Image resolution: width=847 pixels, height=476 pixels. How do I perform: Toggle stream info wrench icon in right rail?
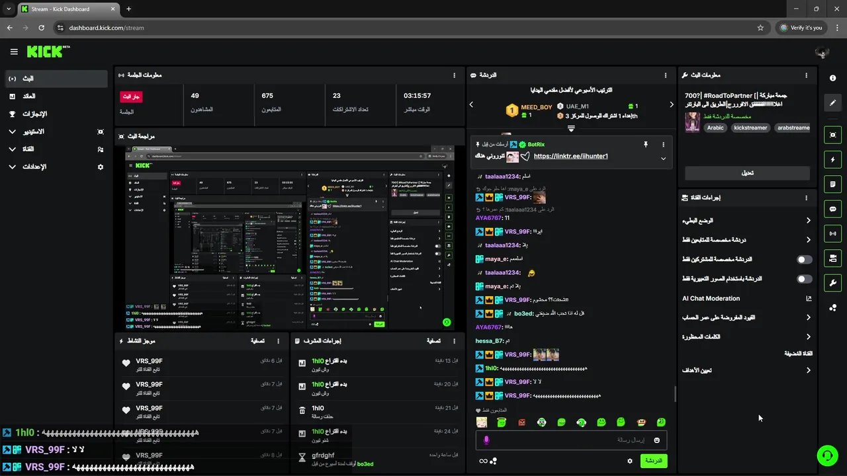pos(832,283)
